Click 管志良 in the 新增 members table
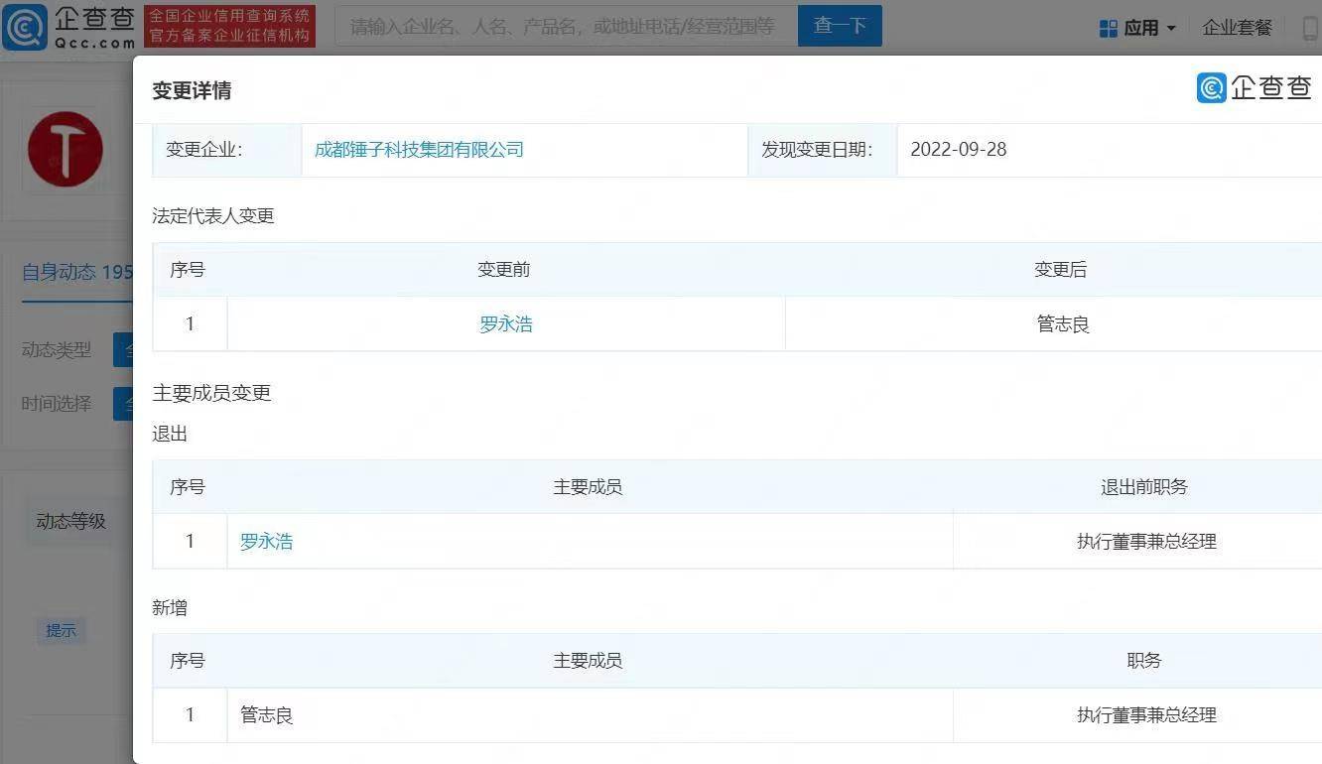 pyautogui.click(x=266, y=715)
